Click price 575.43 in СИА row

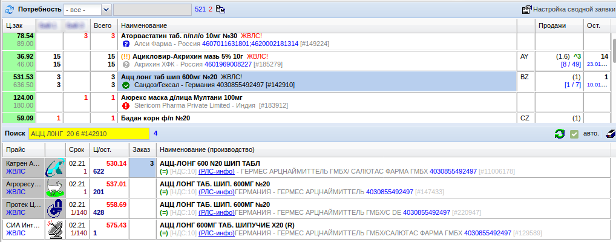tap(116, 225)
